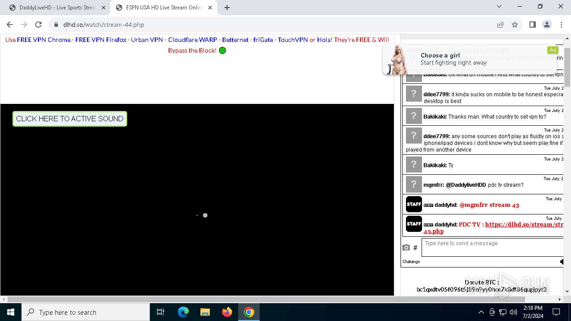Viewport: 571px width, 321px height.
Task: Select the ESPN USA HD Live Stream tab
Action: pyautogui.click(x=163, y=8)
